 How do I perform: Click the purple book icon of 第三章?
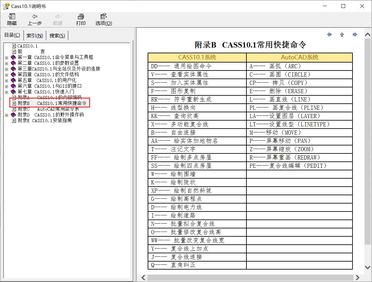[13, 69]
